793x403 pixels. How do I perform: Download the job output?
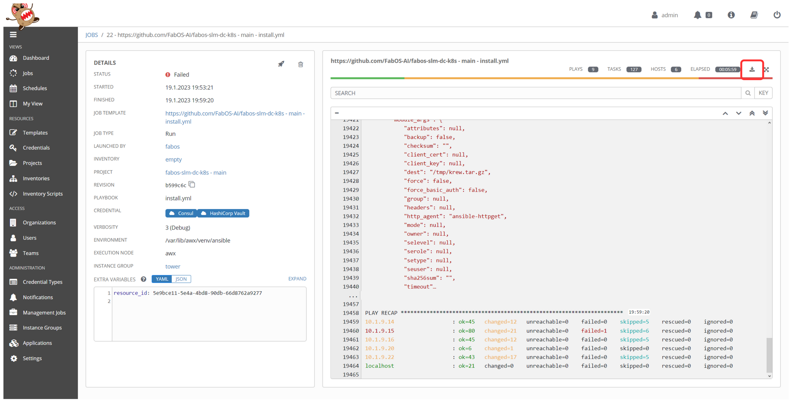tap(752, 69)
